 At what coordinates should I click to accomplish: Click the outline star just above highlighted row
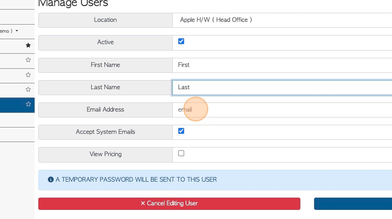(x=28, y=89)
